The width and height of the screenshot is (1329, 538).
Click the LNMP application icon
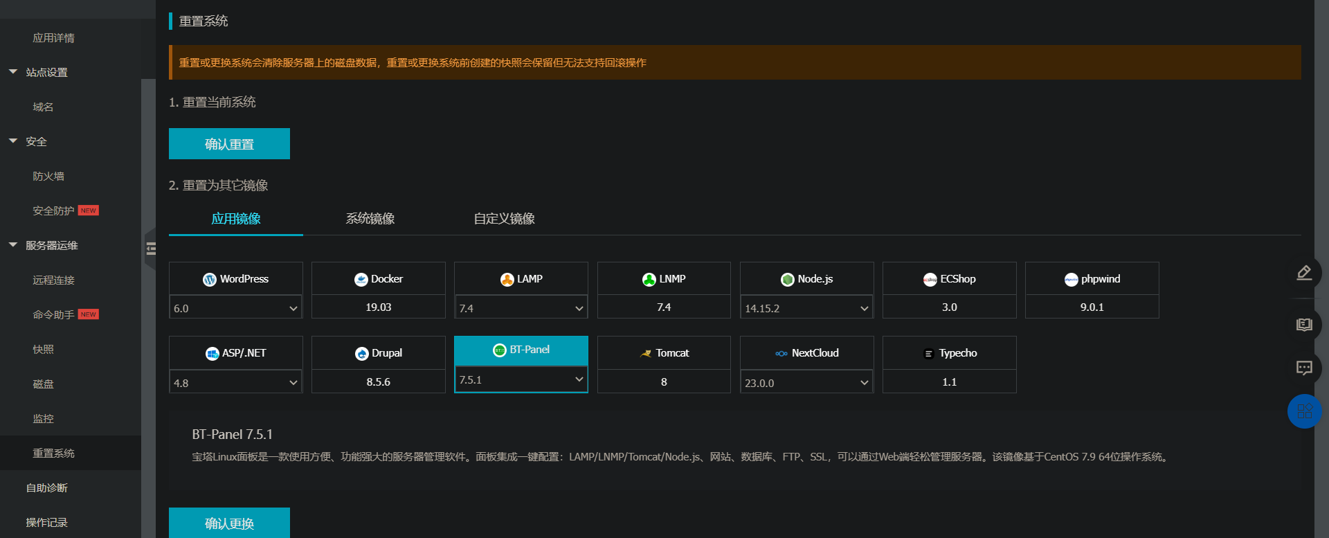point(649,279)
